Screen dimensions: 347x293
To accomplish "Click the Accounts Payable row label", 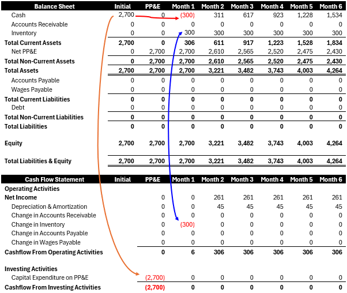I will point(35,80).
